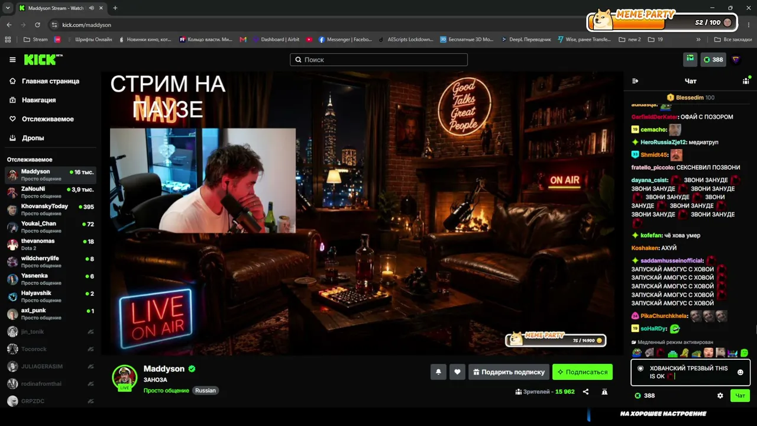Click the chat message input box
This screenshot has width=757, height=426.
(x=690, y=372)
